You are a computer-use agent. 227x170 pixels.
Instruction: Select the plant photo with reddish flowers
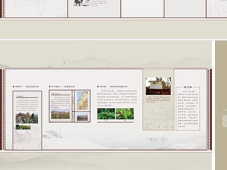click(x=125, y=114)
